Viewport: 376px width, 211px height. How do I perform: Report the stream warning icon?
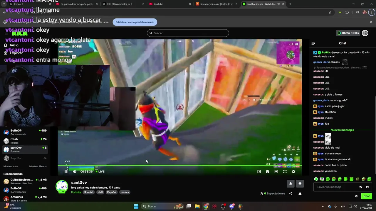coord(300,193)
